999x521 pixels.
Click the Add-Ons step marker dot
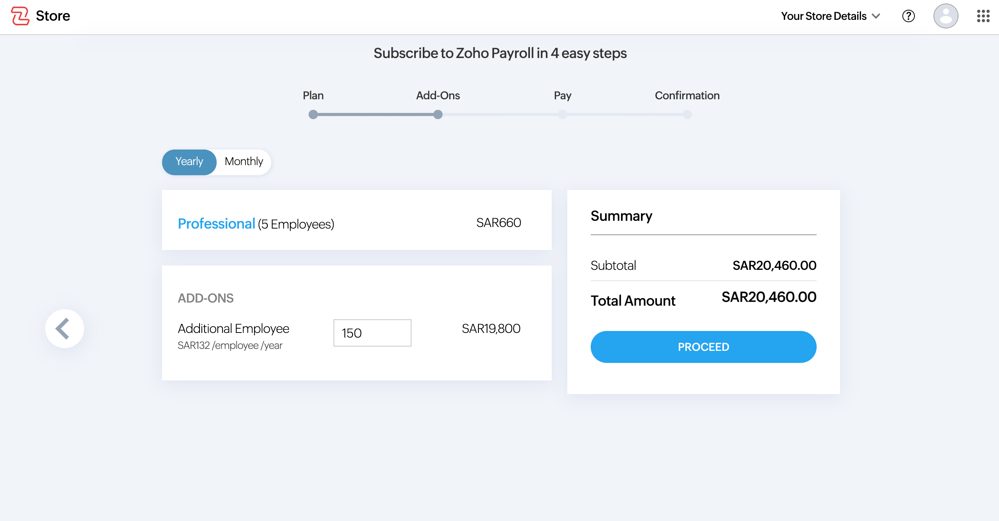click(x=438, y=114)
